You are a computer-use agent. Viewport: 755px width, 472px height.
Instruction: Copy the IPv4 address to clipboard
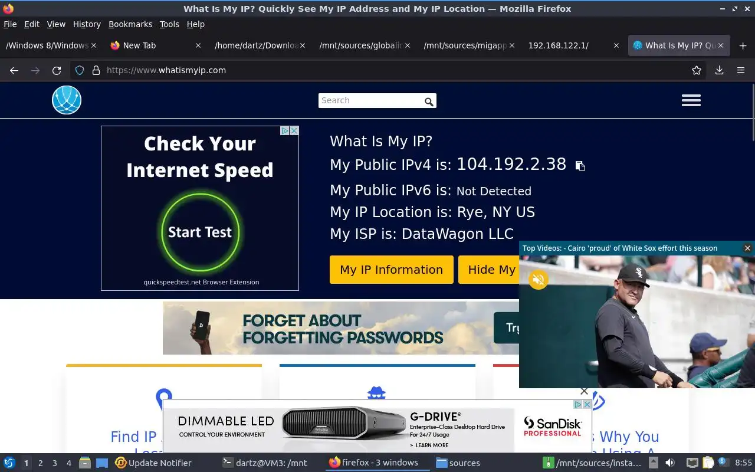pyautogui.click(x=580, y=166)
